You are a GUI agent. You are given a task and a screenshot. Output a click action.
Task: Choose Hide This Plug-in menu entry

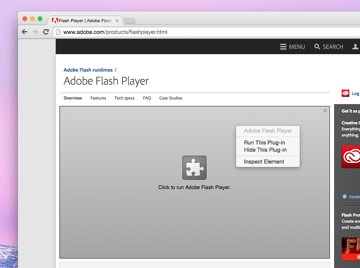pyautogui.click(x=265, y=150)
